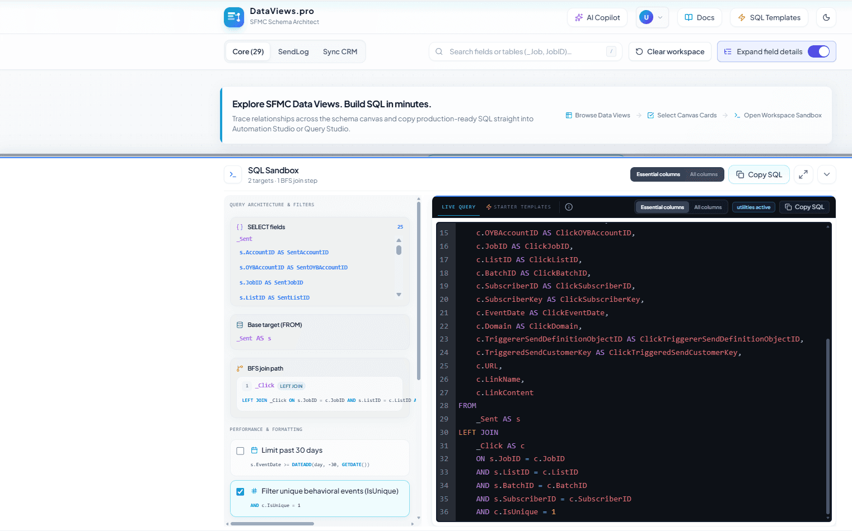Click the Browse Data Views step
Screen dimensions: 852x531
[598, 115]
